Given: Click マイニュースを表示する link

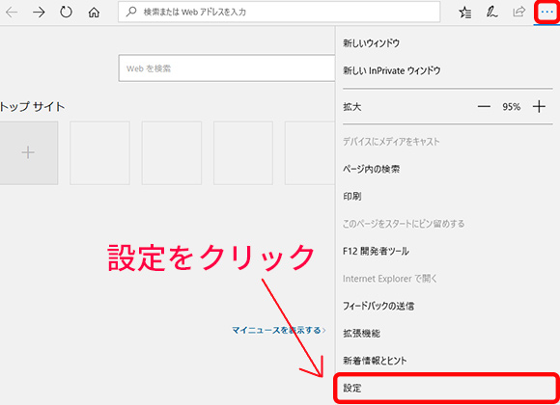Looking at the screenshot, I should tap(279, 330).
